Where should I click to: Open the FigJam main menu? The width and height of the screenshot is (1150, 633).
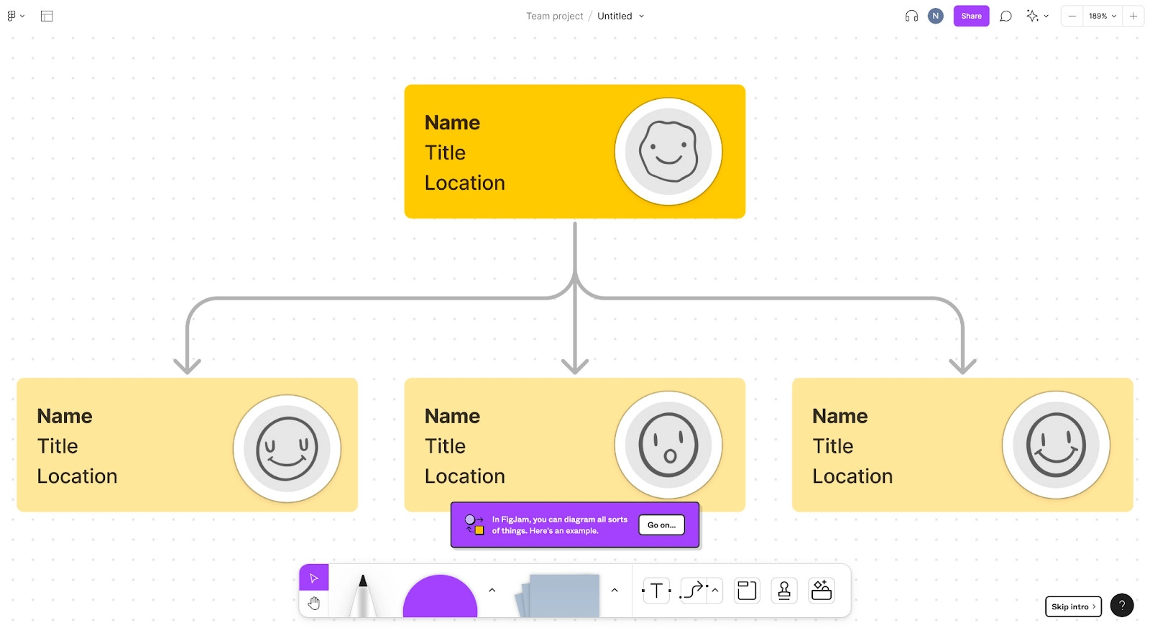click(x=15, y=16)
